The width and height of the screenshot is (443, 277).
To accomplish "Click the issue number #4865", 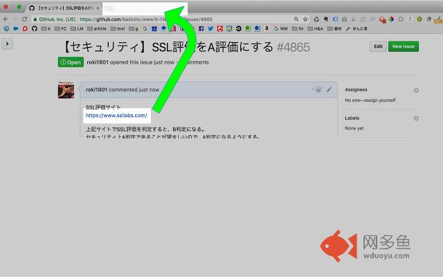I will (x=293, y=47).
